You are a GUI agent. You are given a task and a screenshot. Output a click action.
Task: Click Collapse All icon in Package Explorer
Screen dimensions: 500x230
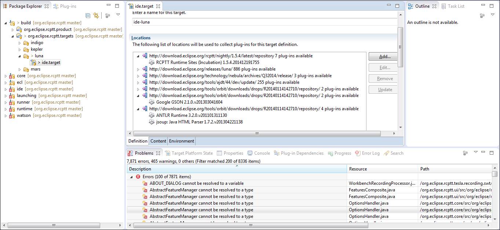point(88,15)
